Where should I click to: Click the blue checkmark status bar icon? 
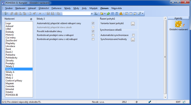coord(150,102)
